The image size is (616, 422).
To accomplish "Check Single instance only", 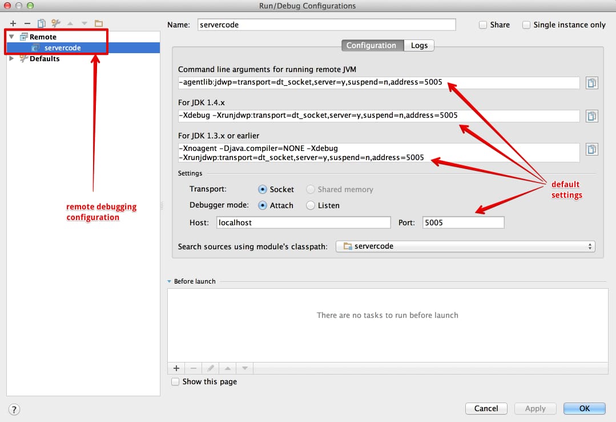I will pyautogui.click(x=526, y=25).
